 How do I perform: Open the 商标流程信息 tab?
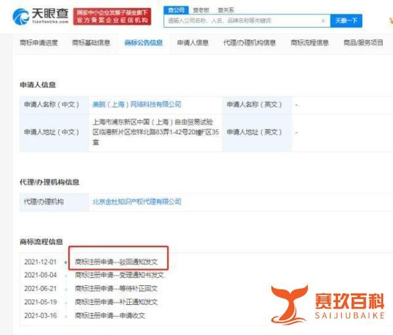[x=310, y=43]
